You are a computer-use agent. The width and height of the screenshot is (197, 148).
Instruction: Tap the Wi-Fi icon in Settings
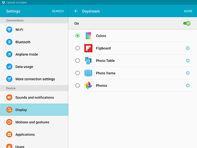pyautogui.click(x=9, y=30)
